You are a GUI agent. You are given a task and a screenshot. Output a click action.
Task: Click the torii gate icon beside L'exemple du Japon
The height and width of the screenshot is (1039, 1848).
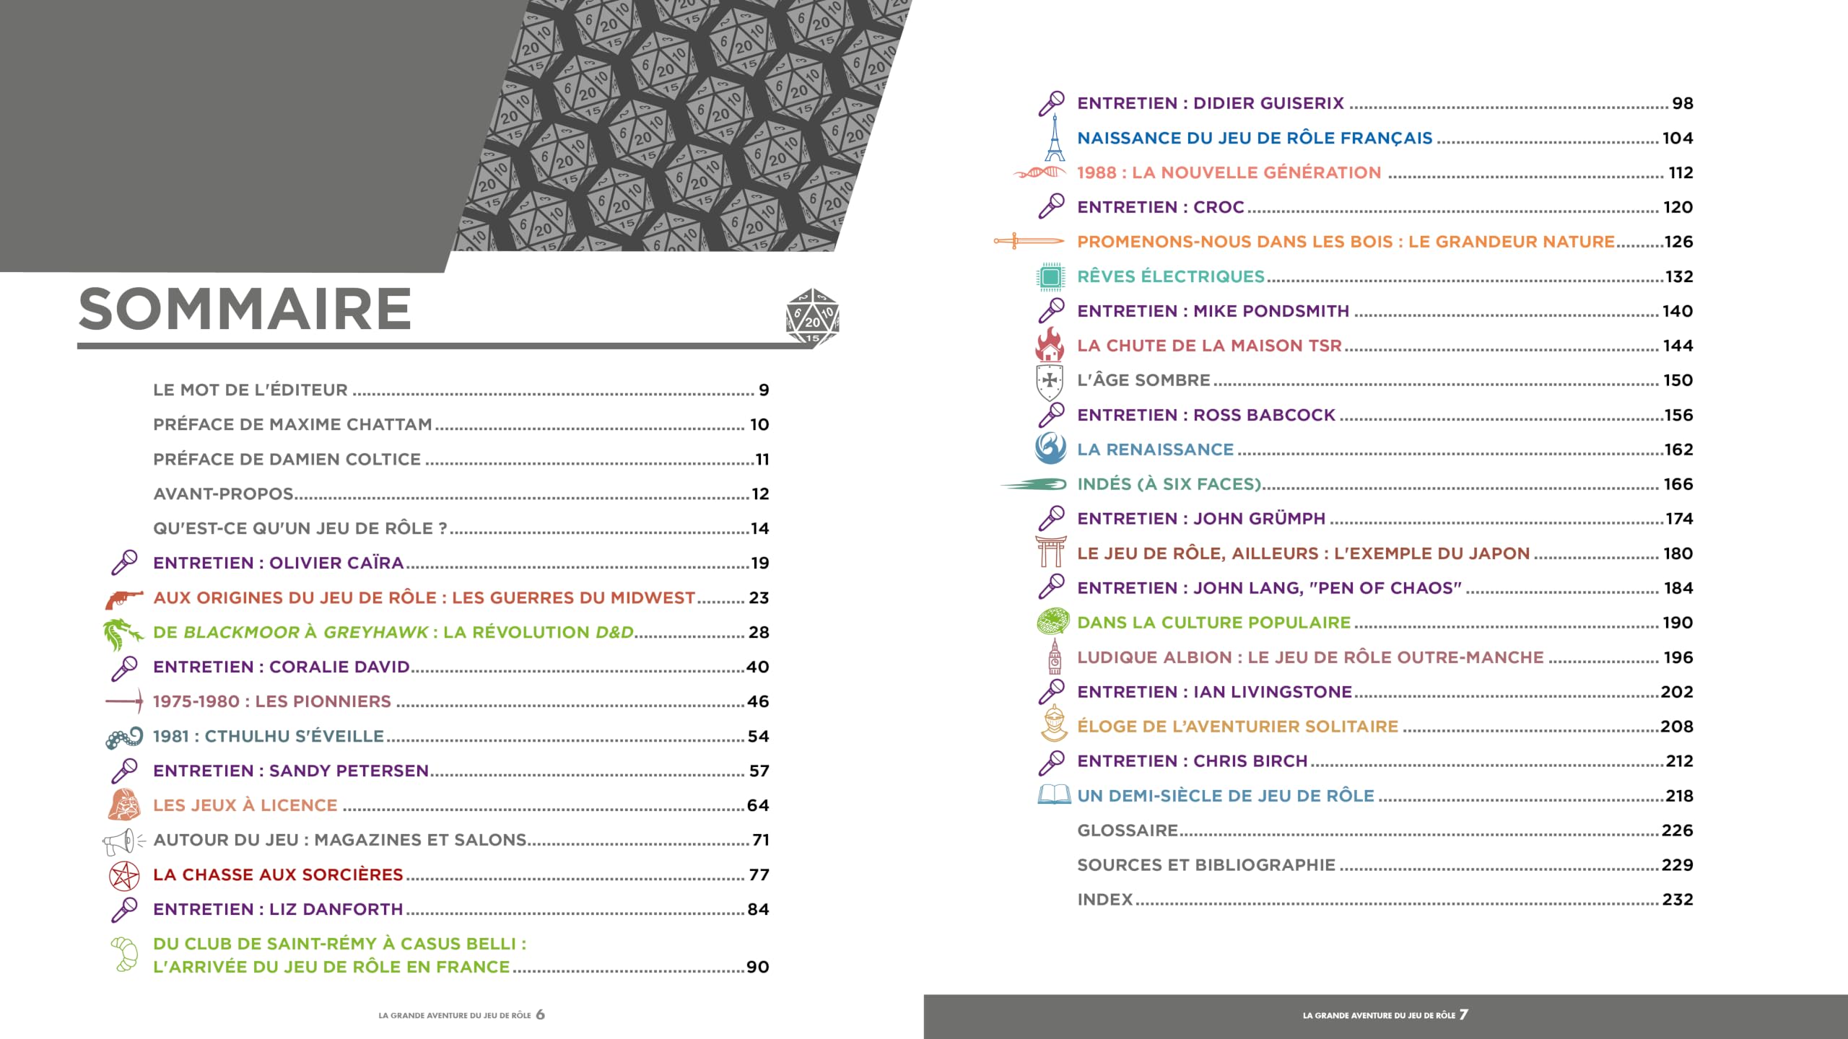click(x=1051, y=551)
